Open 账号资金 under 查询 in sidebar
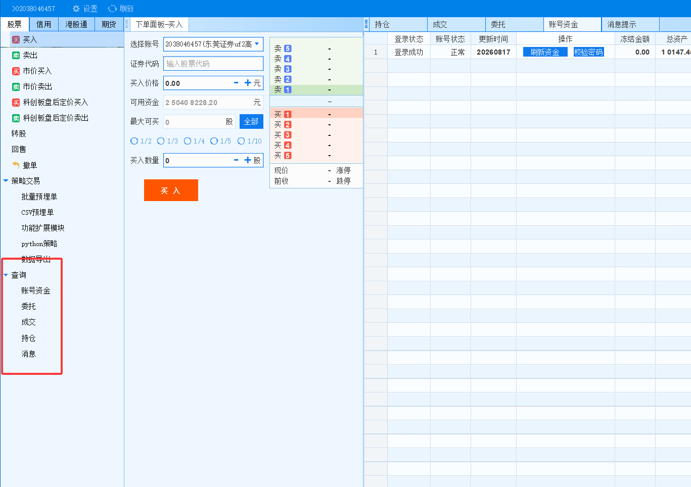 (36, 291)
